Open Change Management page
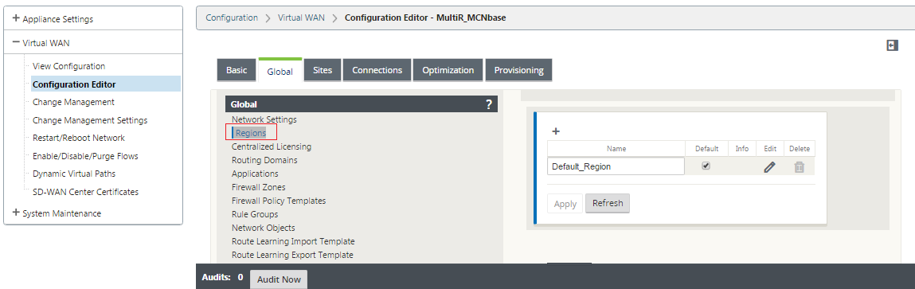915x289 pixels. [73, 102]
